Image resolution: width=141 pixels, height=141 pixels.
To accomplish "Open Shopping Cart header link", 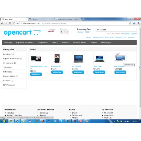I will point(121,38).
